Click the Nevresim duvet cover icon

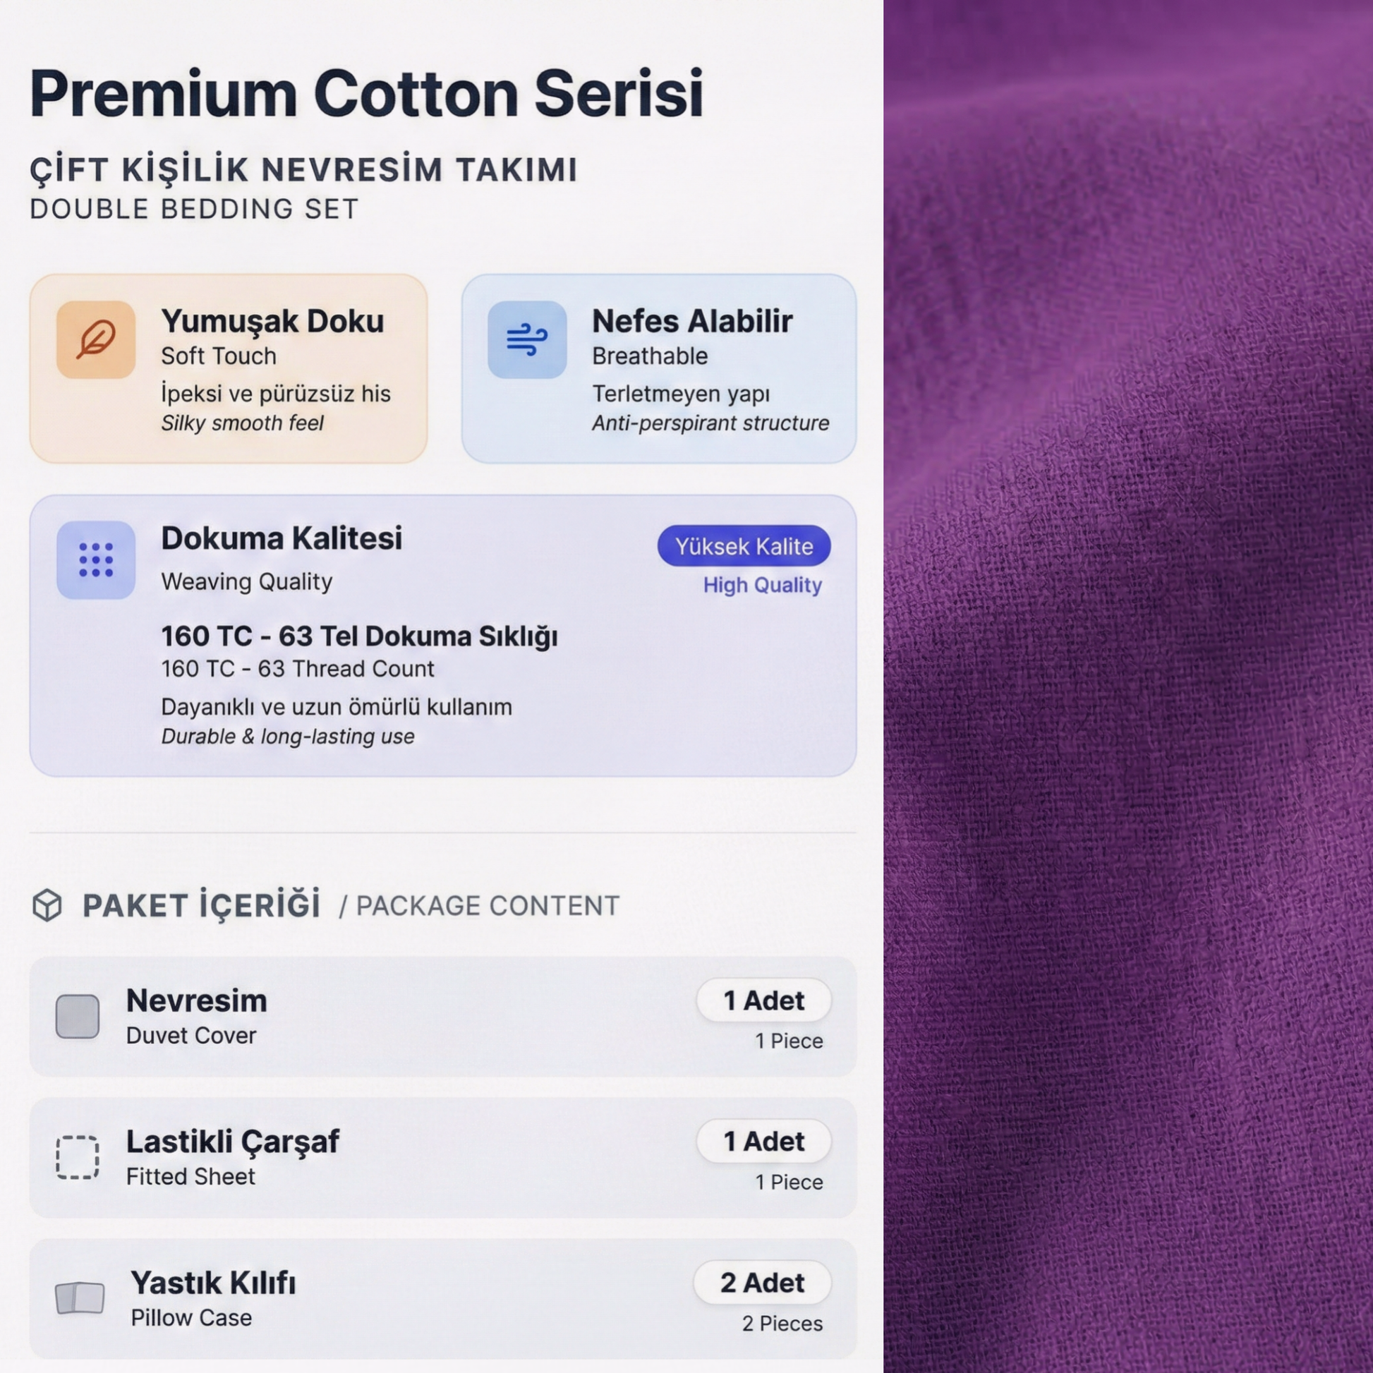78,1016
